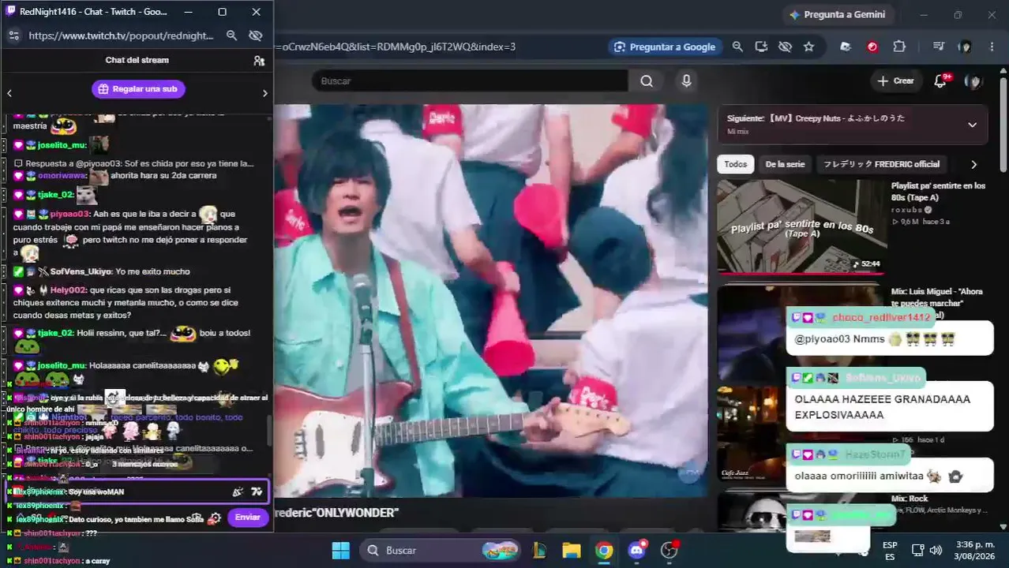Toggle crossed-eye icon in YouTube address bar

[785, 47]
